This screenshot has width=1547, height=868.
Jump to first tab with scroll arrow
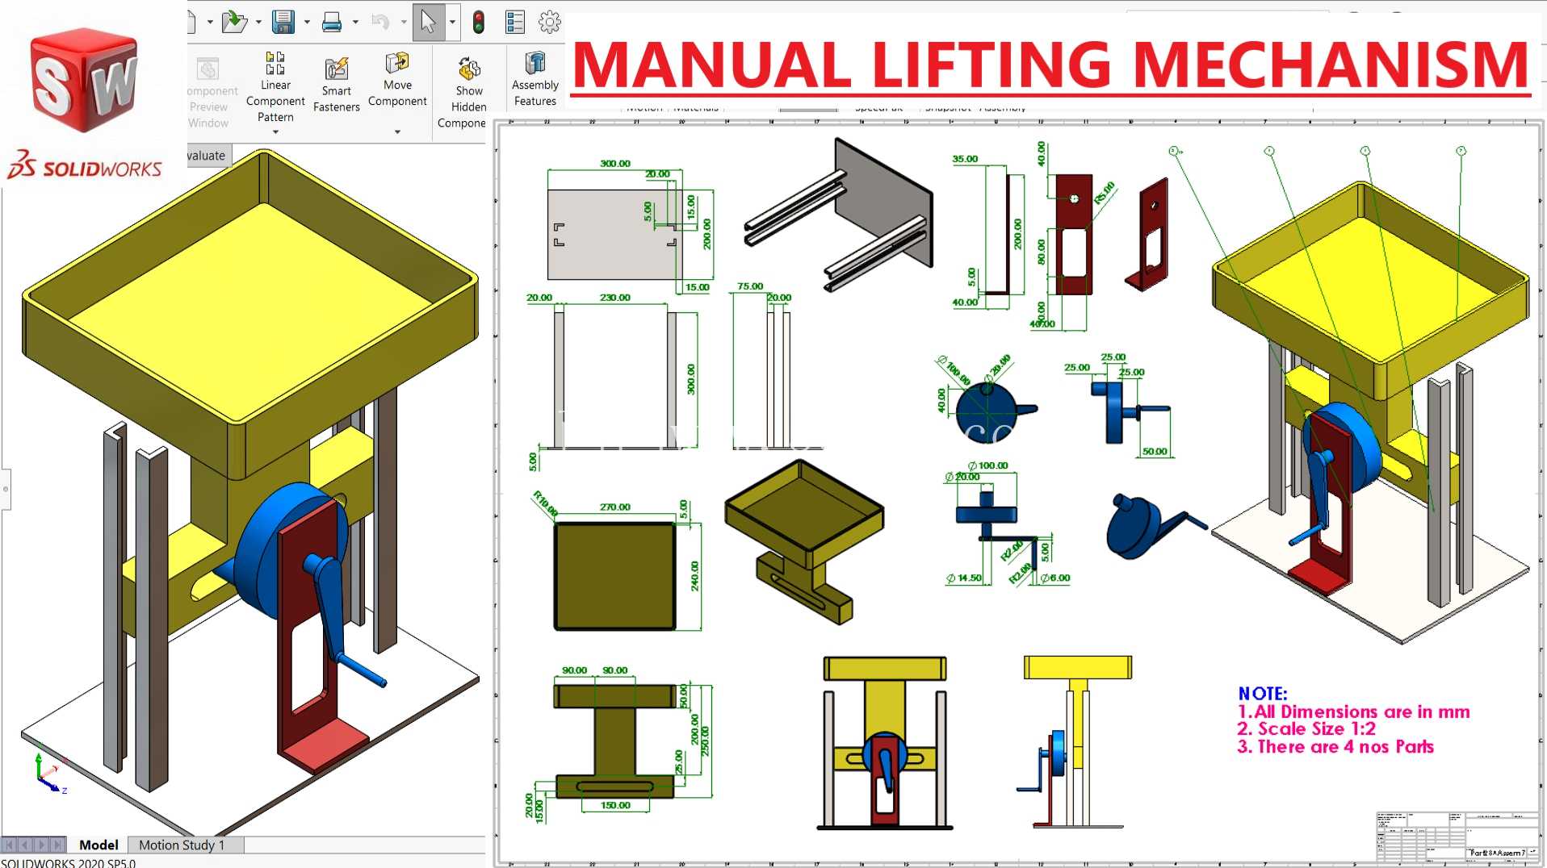[x=10, y=845]
